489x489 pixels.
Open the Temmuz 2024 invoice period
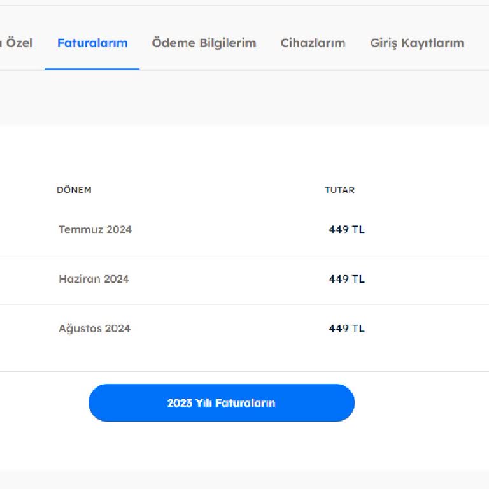pos(96,230)
